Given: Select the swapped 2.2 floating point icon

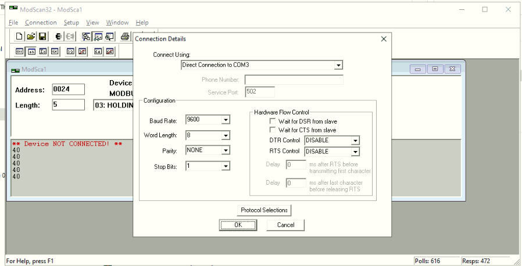Looking at the screenshot, I should coord(82,52).
